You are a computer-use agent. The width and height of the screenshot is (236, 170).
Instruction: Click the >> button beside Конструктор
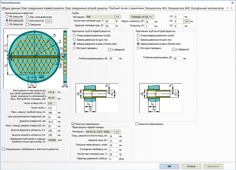[49, 21]
